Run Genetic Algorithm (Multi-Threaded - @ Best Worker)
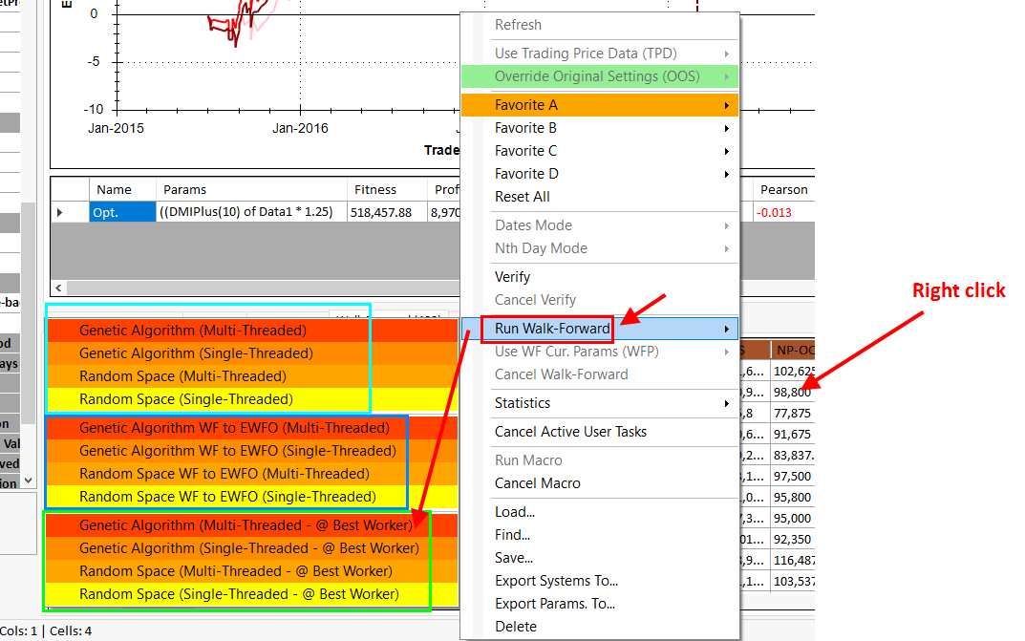The height and width of the screenshot is (641, 1025). click(x=246, y=525)
